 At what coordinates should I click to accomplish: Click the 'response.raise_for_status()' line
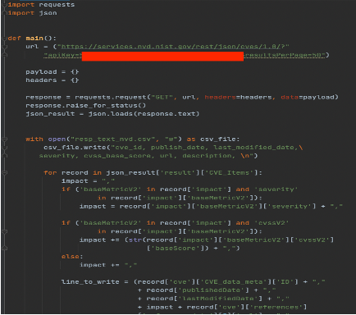point(86,106)
